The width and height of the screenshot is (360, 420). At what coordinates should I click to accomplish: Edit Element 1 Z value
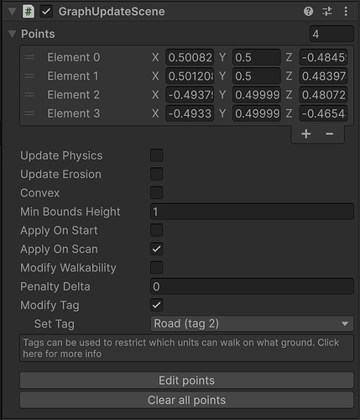(x=323, y=76)
